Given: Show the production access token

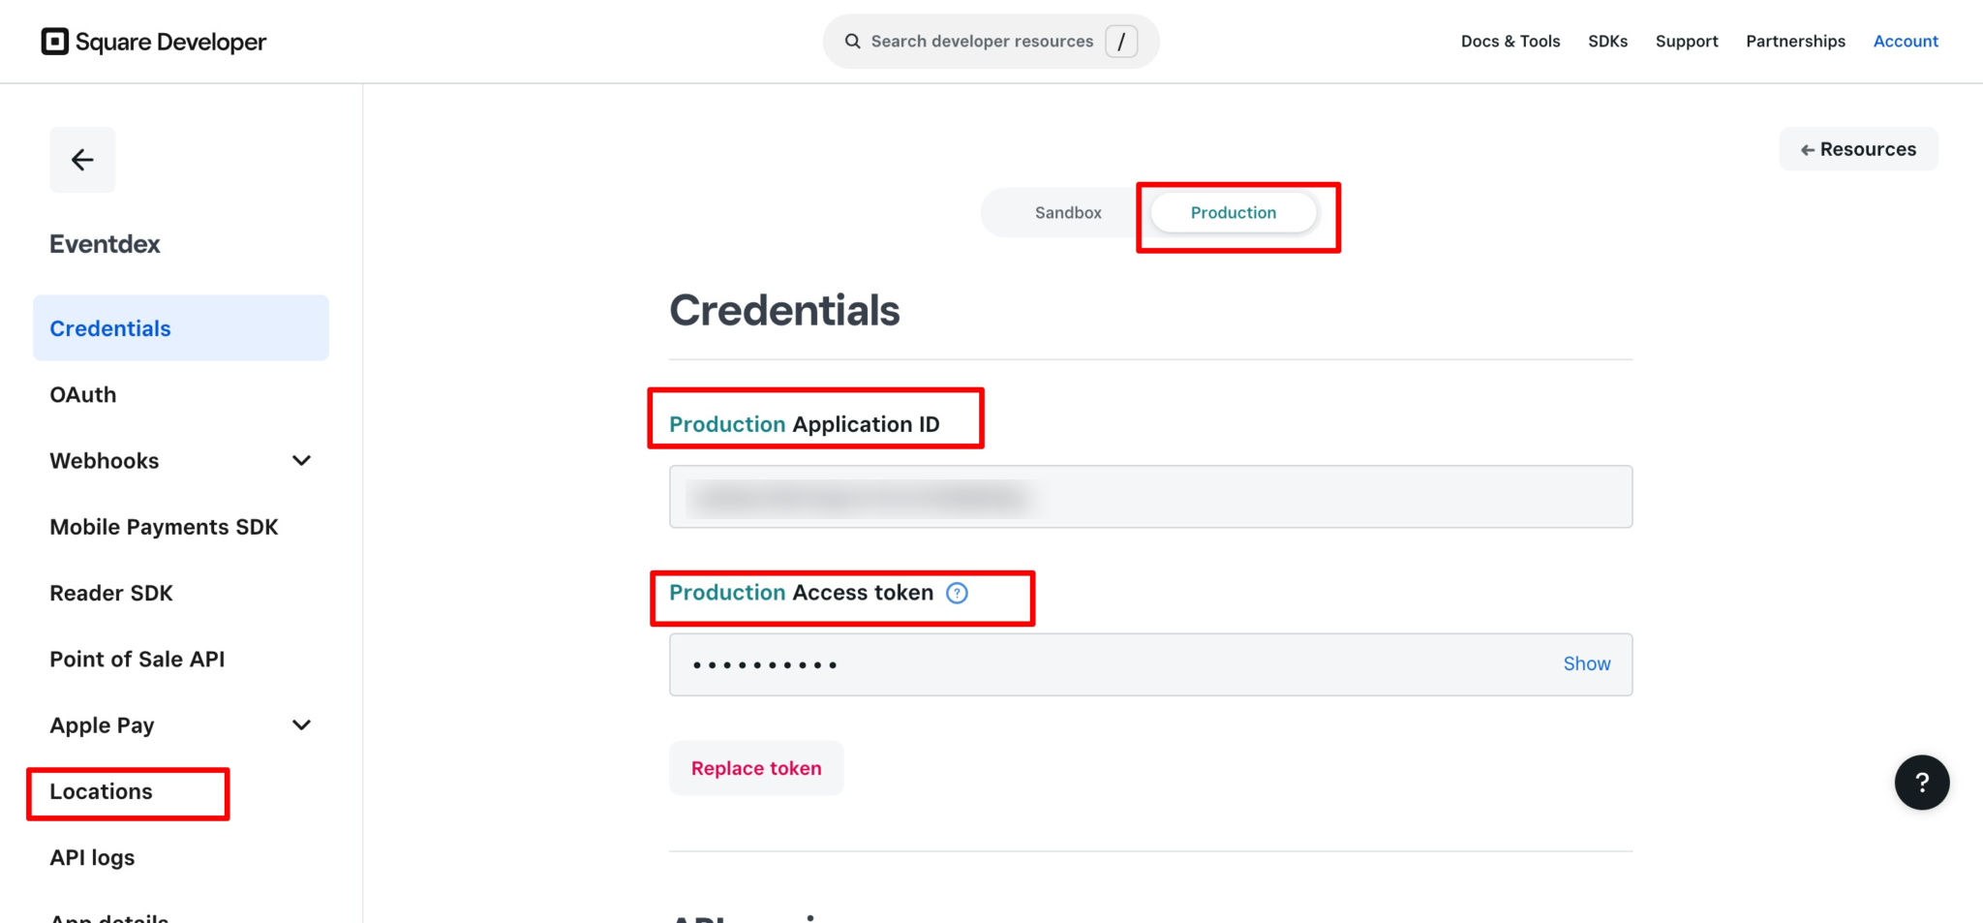Looking at the screenshot, I should (1586, 664).
